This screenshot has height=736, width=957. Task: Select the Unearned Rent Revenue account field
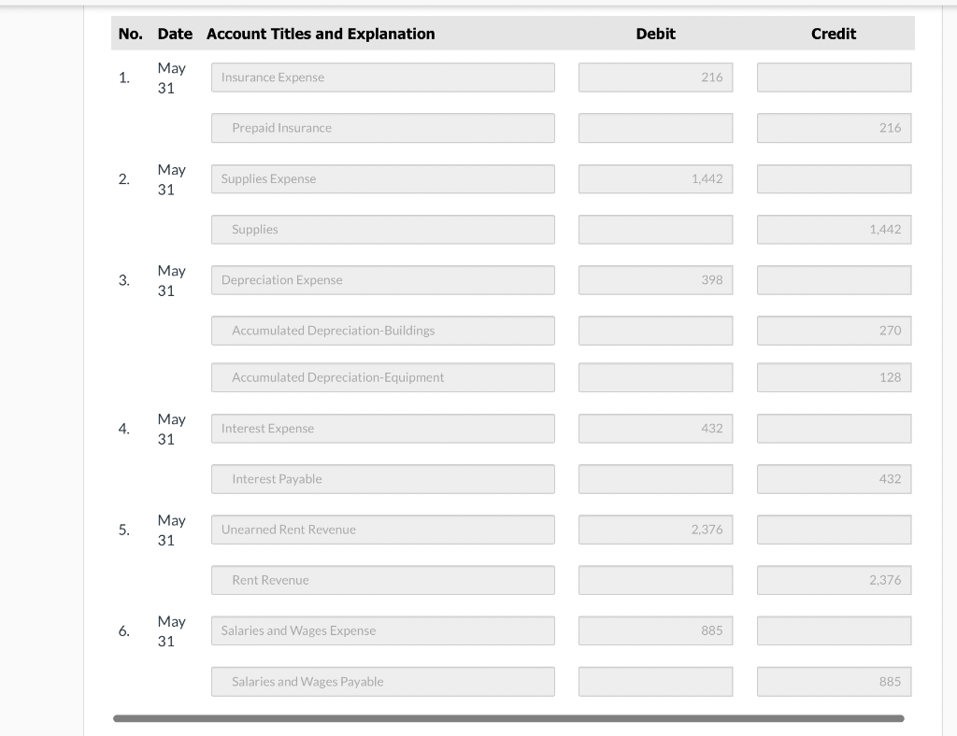383,530
